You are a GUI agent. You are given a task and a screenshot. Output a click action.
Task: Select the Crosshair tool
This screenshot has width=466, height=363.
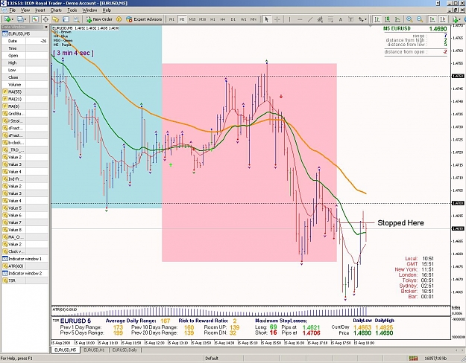click(277, 19)
